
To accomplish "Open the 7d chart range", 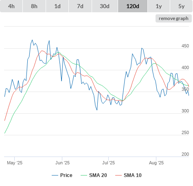I will [80, 6].
